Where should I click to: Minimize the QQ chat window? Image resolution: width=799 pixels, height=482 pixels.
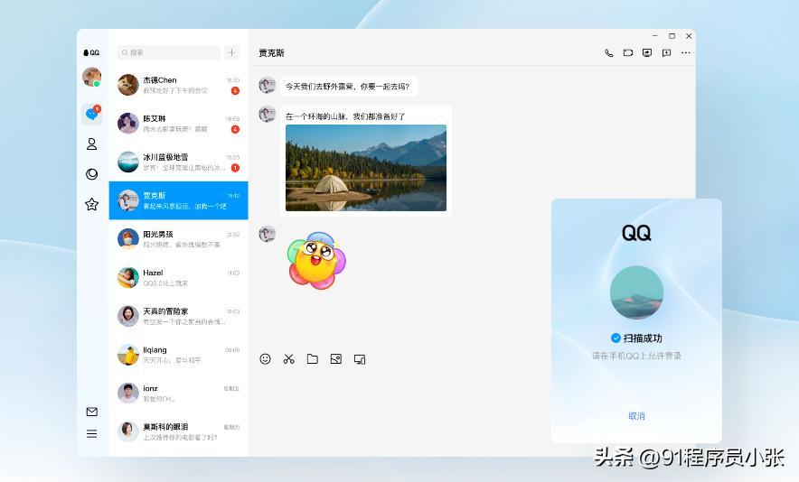tap(654, 35)
